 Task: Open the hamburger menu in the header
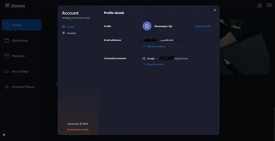coord(269,6)
